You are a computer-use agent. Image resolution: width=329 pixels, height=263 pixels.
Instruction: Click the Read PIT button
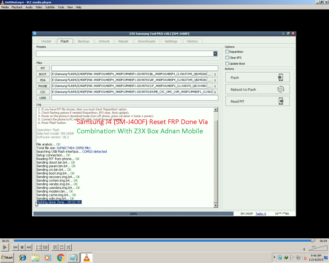click(x=258, y=101)
